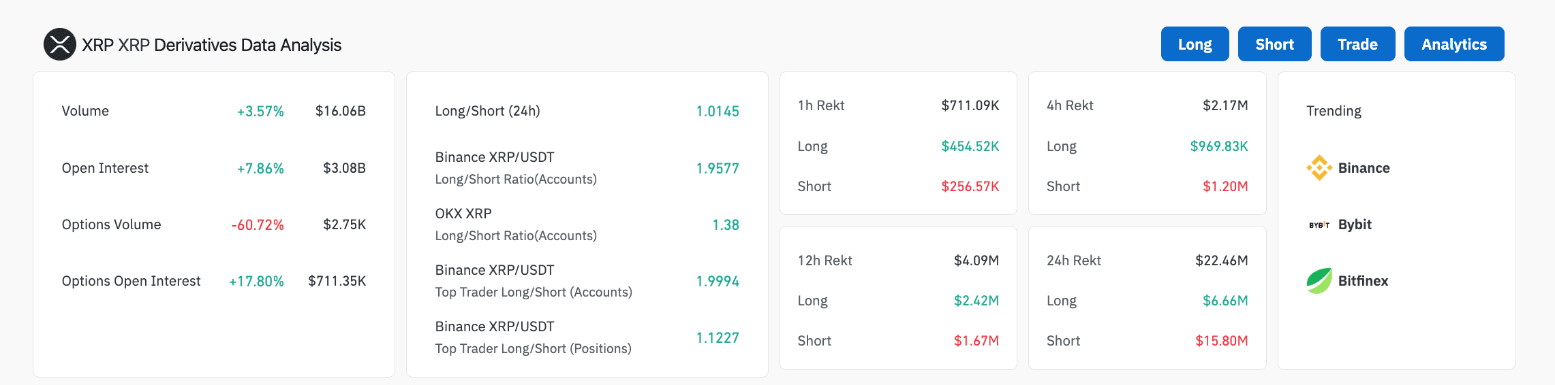1555x385 pixels.
Task: Select the Long/Short (24h) ratio row
Action: click(587, 111)
